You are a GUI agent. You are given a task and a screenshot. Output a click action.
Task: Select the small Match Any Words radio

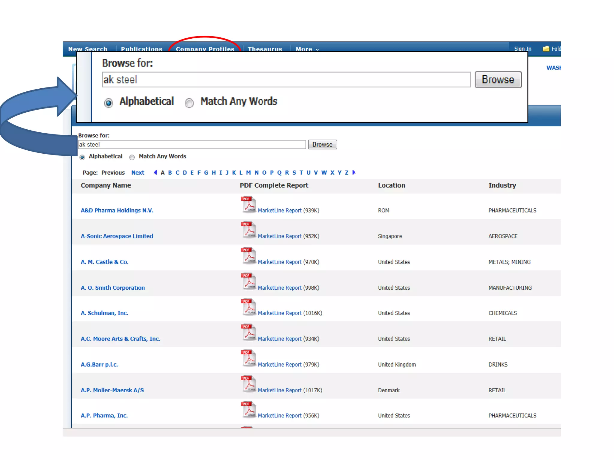tap(132, 157)
